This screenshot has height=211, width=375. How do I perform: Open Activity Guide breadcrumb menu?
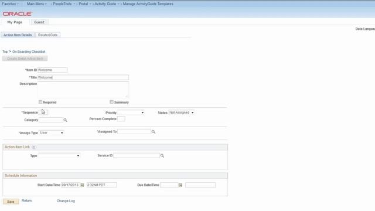pos(107,4)
